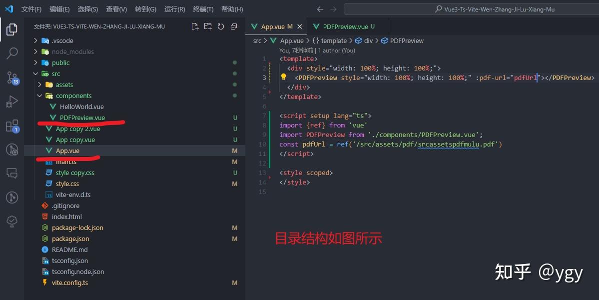Open Source Control with 13 changes
The width and height of the screenshot is (599, 300).
(x=12, y=77)
